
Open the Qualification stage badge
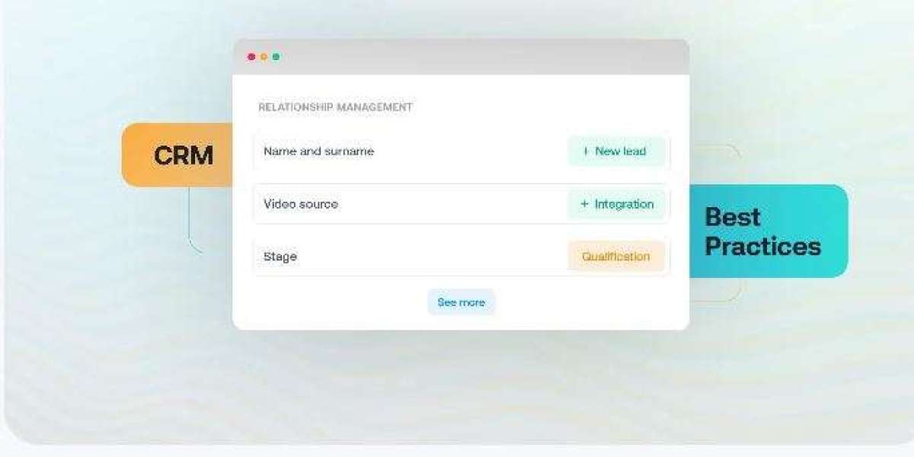(x=616, y=257)
